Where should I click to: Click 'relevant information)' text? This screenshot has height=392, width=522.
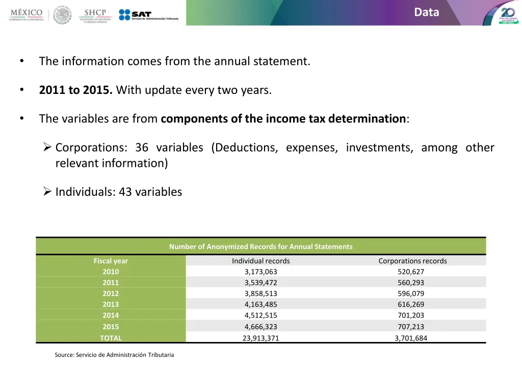point(112,163)
